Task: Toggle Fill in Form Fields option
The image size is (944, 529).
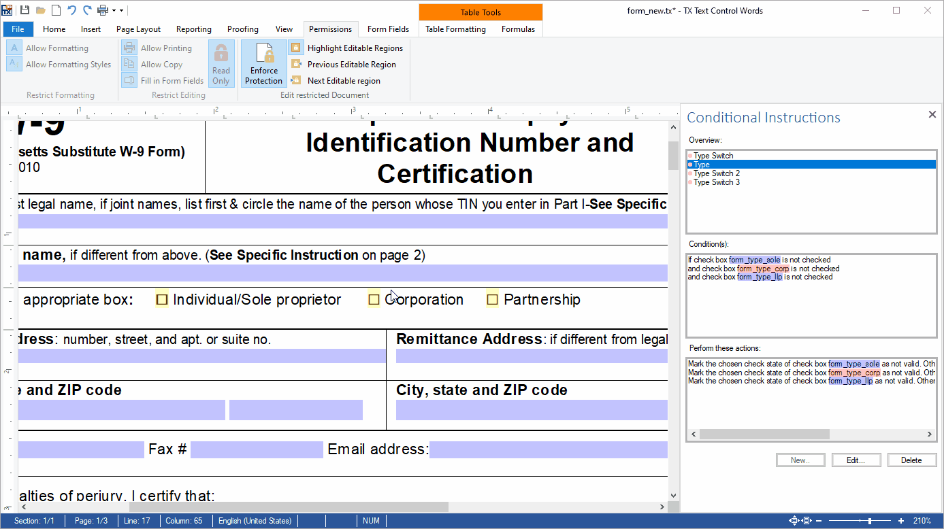Action: coord(163,81)
